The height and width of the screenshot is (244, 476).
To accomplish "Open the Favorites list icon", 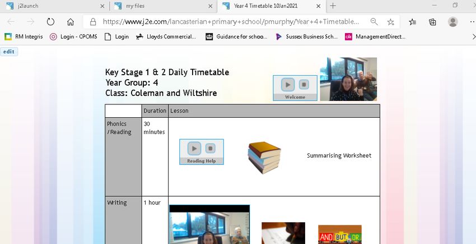I will click(x=413, y=22).
